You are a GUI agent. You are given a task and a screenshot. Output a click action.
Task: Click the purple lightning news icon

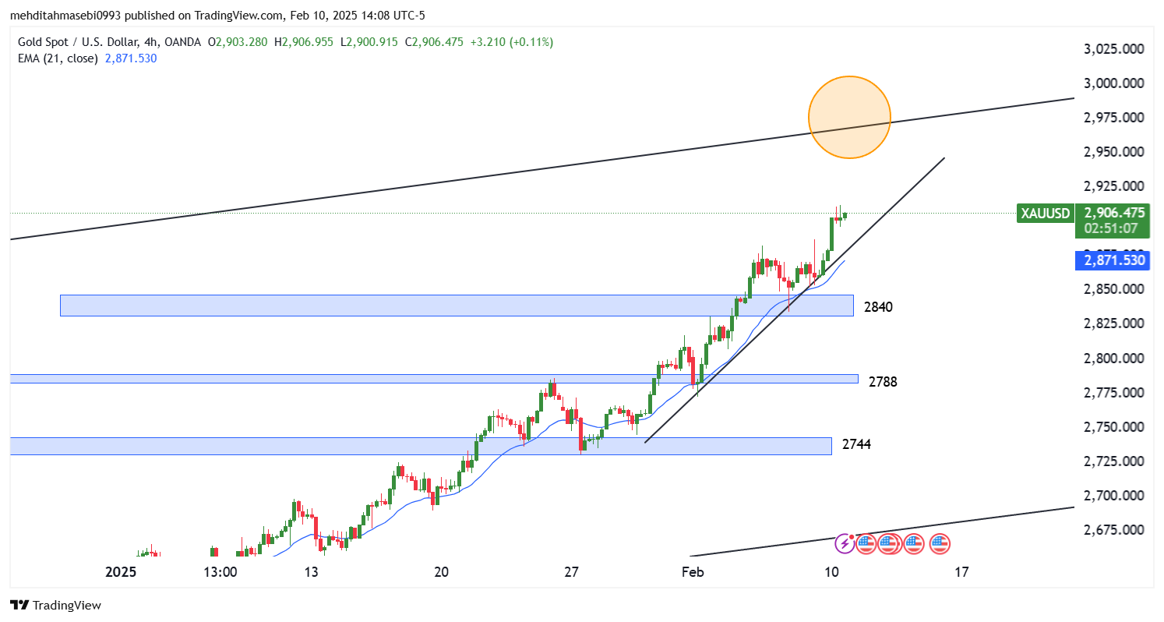pos(845,543)
